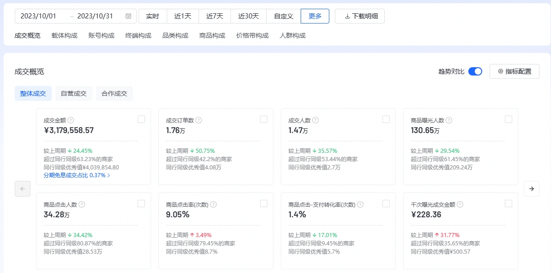Click help icon beside 成交人数
The width and height of the screenshot is (551, 273).
(x=315, y=120)
